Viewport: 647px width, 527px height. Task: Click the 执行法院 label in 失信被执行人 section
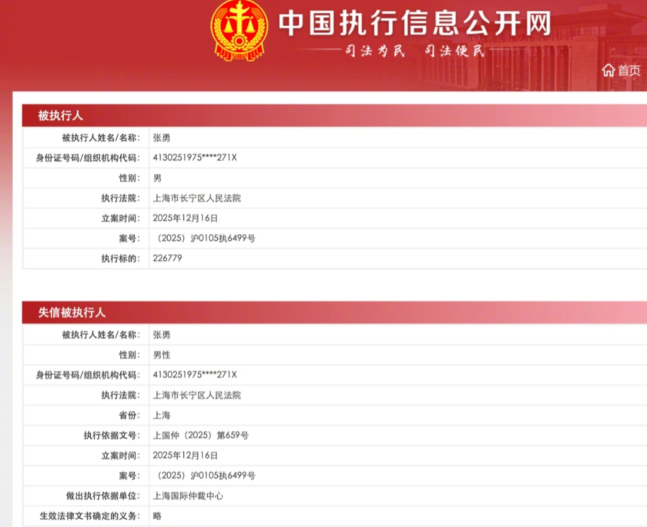(x=120, y=395)
